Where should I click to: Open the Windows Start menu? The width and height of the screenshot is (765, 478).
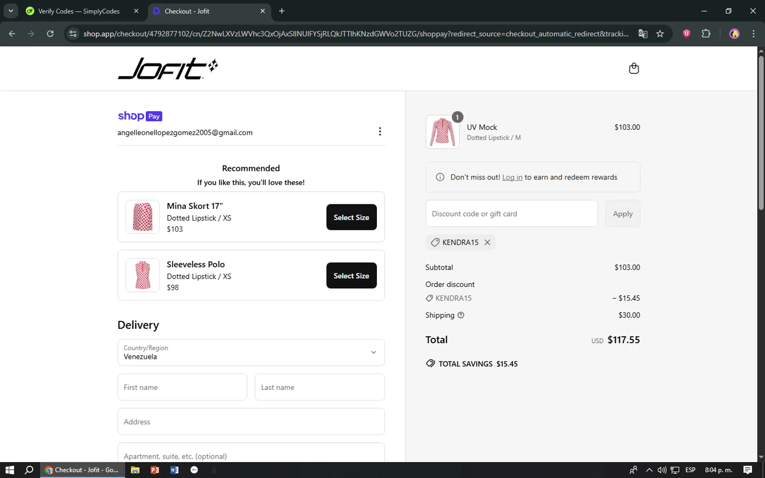10,470
